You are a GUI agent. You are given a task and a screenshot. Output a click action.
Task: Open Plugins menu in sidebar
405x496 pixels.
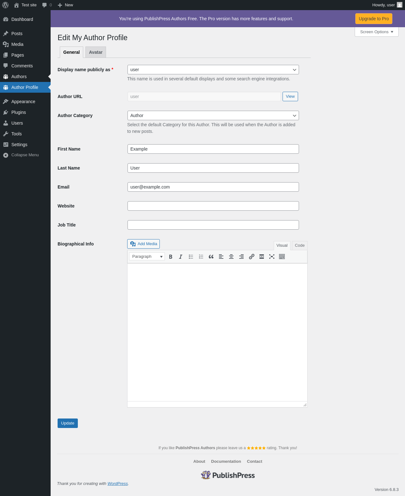25,112
